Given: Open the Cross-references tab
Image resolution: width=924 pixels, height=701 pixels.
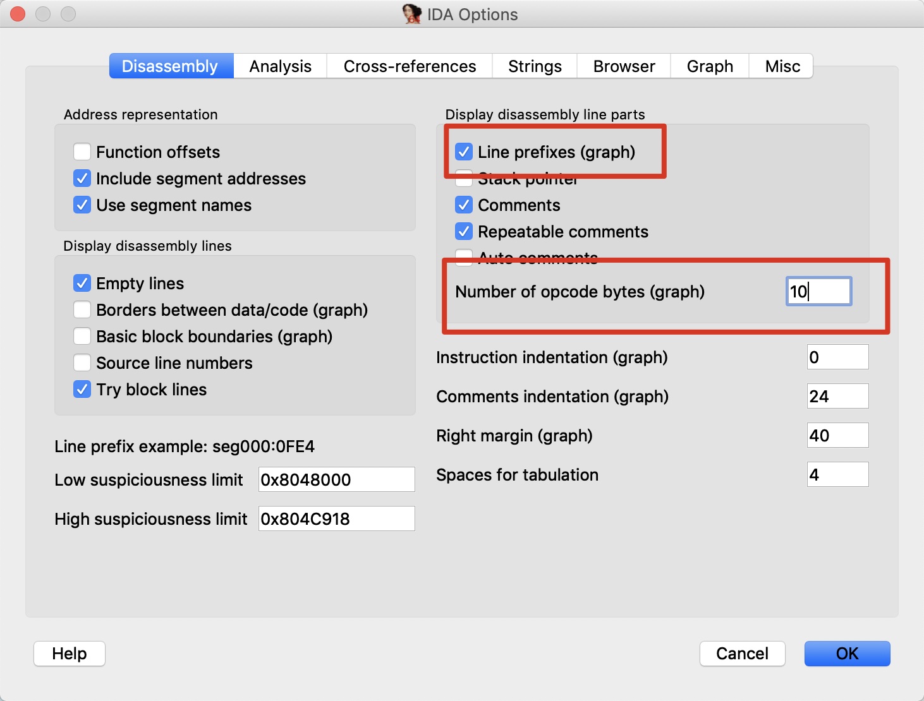Looking at the screenshot, I should (x=410, y=66).
